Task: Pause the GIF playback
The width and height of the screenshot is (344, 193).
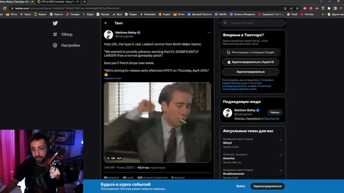Action: (x=108, y=158)
